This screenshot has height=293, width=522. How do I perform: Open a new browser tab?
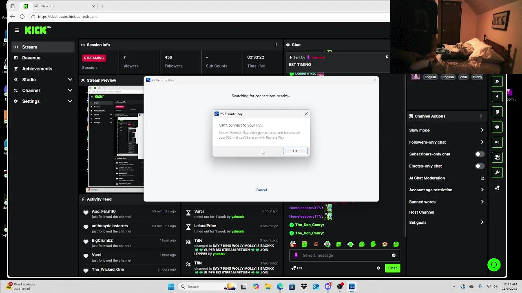(102, 6)
